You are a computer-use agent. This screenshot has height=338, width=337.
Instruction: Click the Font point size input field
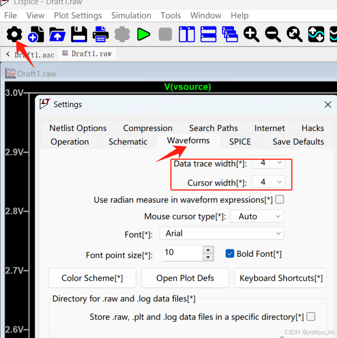click(183, 254)
